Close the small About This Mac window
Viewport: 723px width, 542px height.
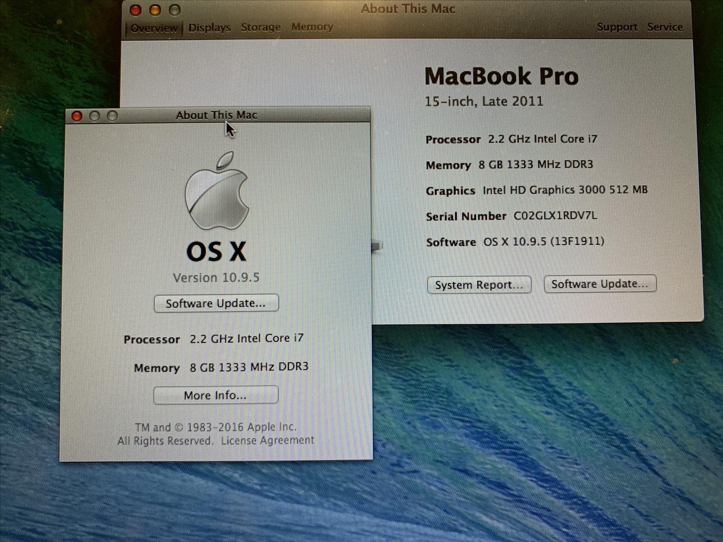pos(77,116)
